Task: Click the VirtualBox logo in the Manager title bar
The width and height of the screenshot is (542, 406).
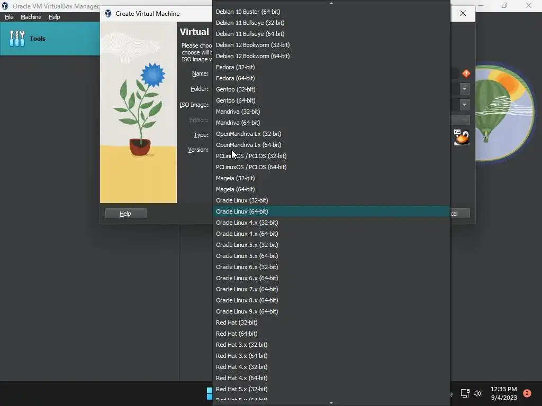Action: coord(5,6)
